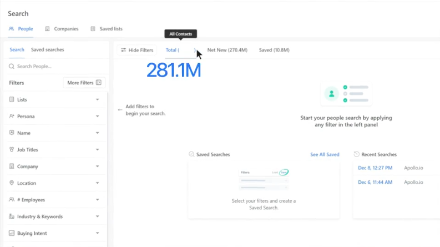
Task: Open the See All Saved link
Action: [325, 154]
